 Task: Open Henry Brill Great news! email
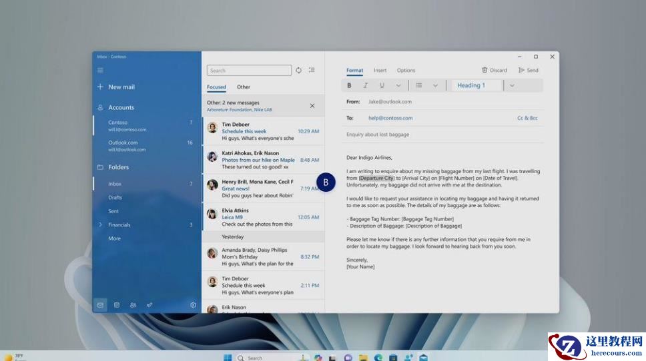(x=263, y=188)
